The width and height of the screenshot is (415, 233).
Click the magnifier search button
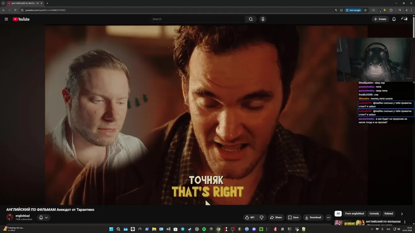(x=251, y=19)
